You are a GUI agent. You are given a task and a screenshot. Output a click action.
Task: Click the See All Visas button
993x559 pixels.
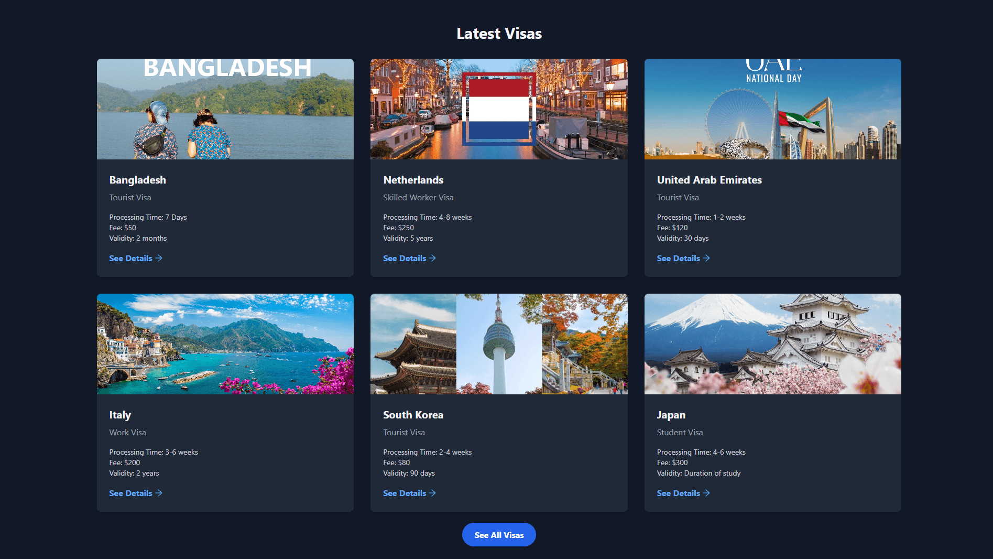(498, 534)
